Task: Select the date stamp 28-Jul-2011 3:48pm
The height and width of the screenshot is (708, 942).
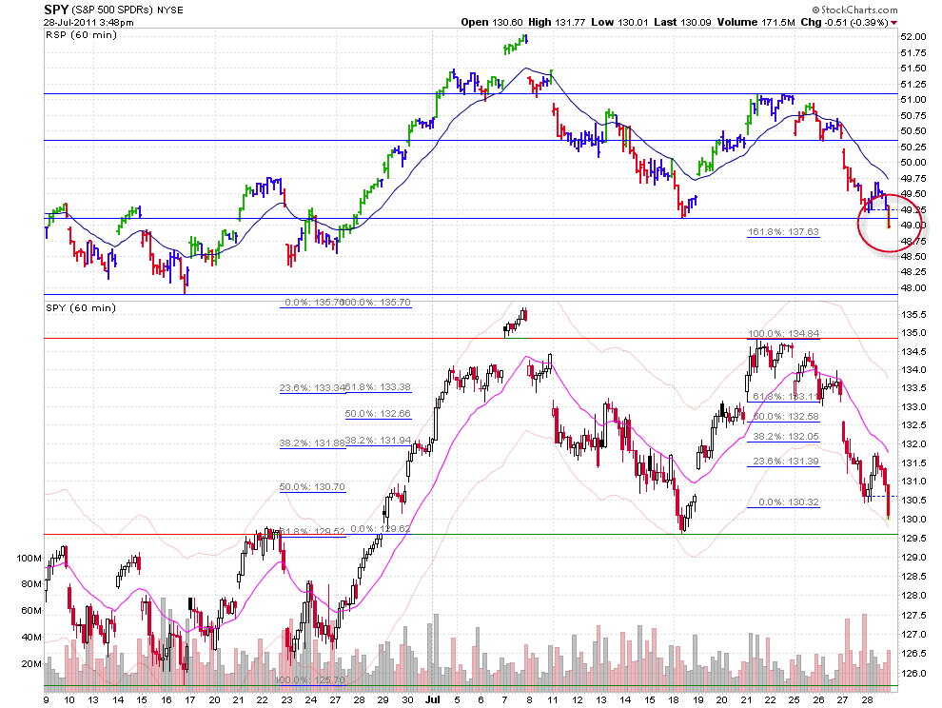Action: (x=88, y=22)
